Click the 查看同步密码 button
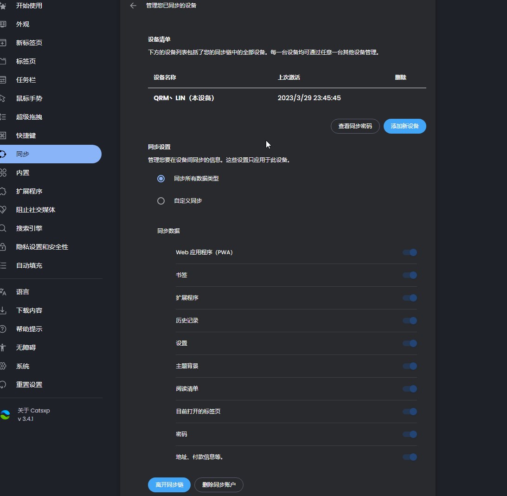The image size is (507, 496). pyautogui.click(x=355, y=126)
